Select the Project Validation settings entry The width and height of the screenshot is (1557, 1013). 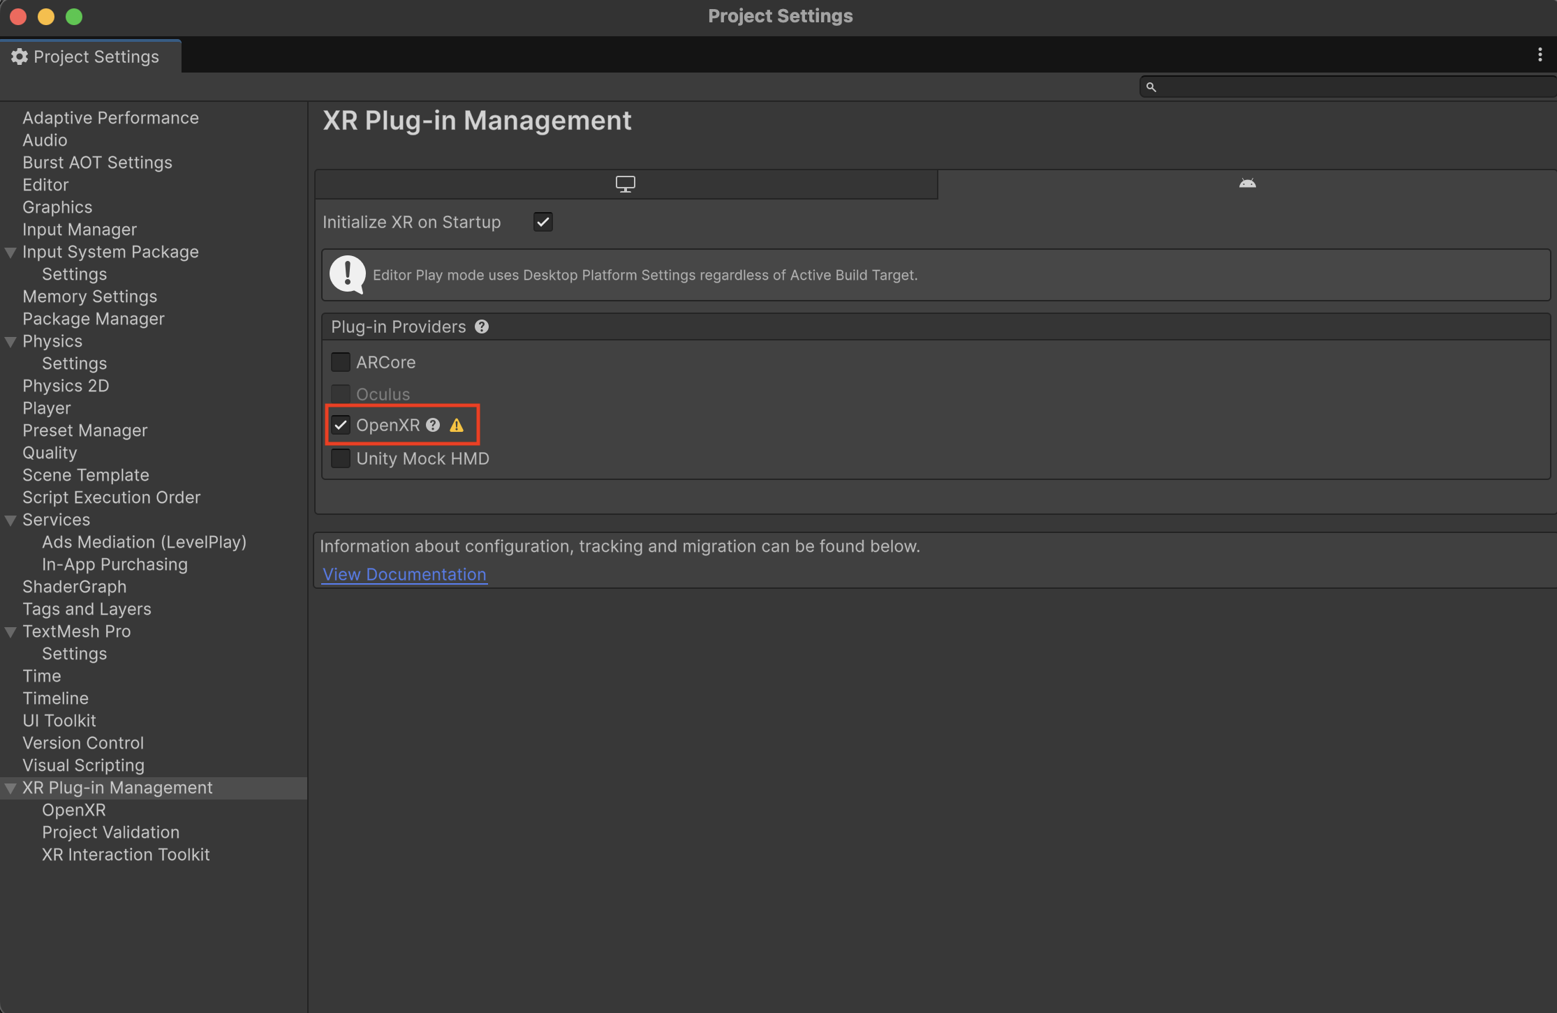110,832
